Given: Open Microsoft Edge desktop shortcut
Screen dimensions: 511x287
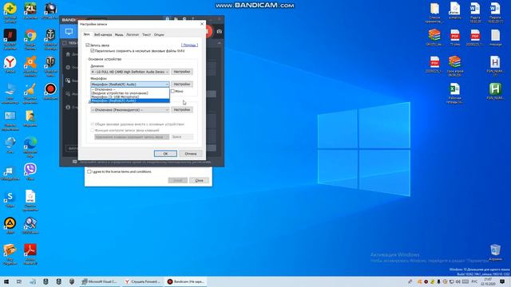Looking at the screenshot, I should pyautogui.click(x=30, y=146).
